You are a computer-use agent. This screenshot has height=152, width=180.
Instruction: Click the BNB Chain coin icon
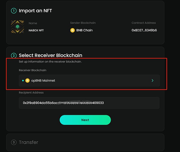(x=72, y=30)
